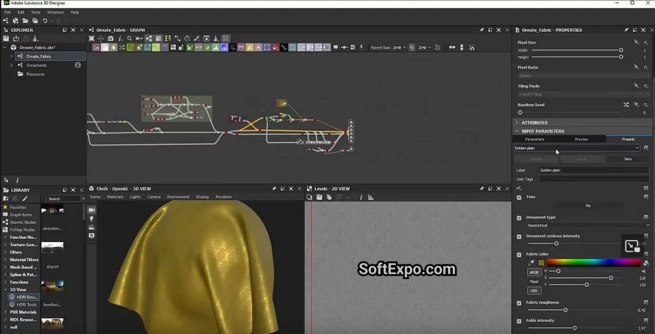Select the Ornate_Fabric graph in Explorer
Viewport: 655px width, 334px height.
point(51,56)
